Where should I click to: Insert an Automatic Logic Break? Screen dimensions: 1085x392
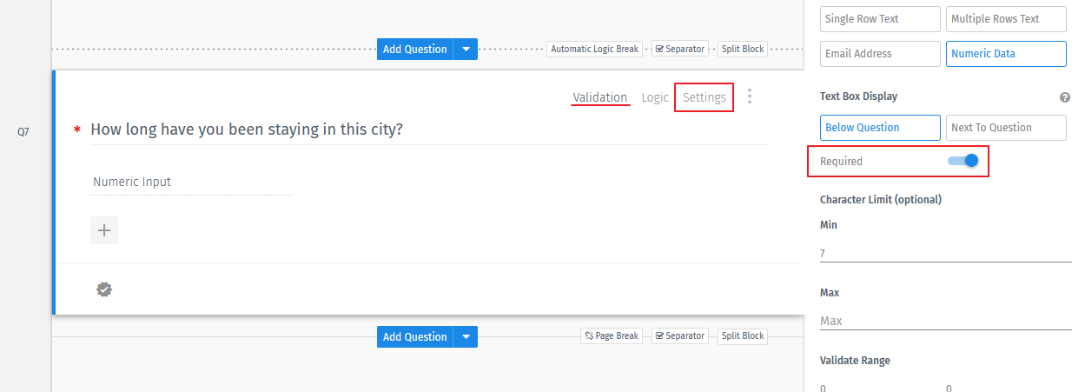tap(595, 49)
